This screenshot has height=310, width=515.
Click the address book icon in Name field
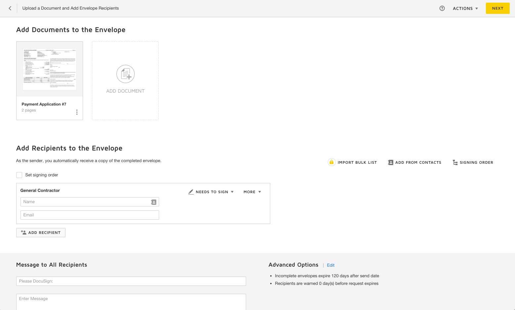(x=153, y=202)
